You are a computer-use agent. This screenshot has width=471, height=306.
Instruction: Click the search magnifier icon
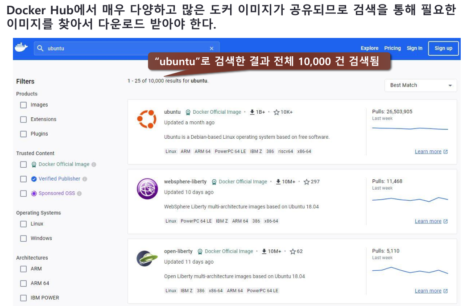(40, 48)
